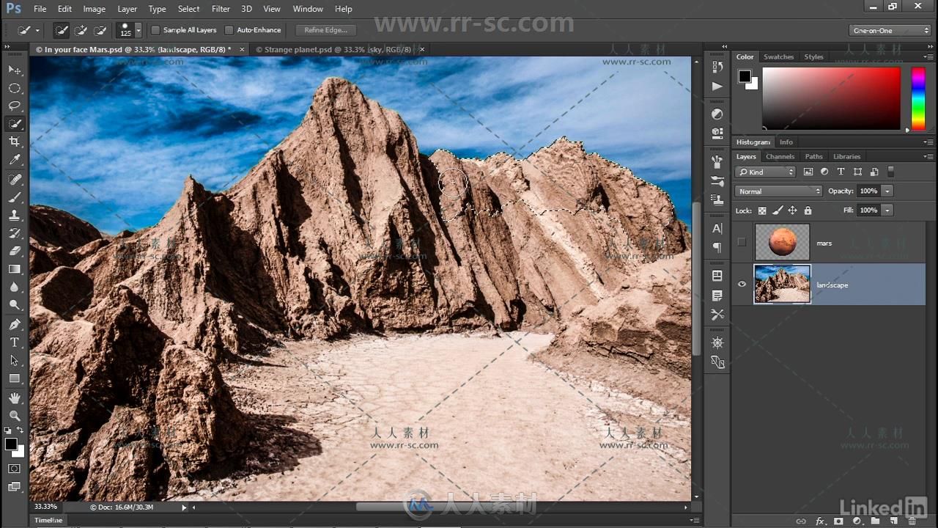Click the foreground color swatch in Color panel
This screenshot has height=528, width=938.
[x=745, y=76]
